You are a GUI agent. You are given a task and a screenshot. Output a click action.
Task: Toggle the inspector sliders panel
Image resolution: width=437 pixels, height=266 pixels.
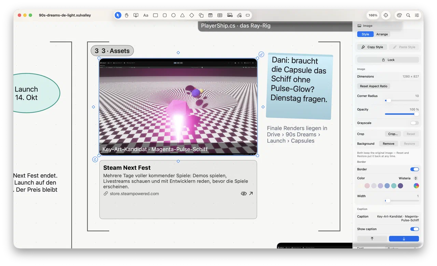coord(417,15)
